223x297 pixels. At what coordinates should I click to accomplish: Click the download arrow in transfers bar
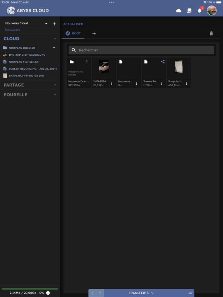(100, 293)
